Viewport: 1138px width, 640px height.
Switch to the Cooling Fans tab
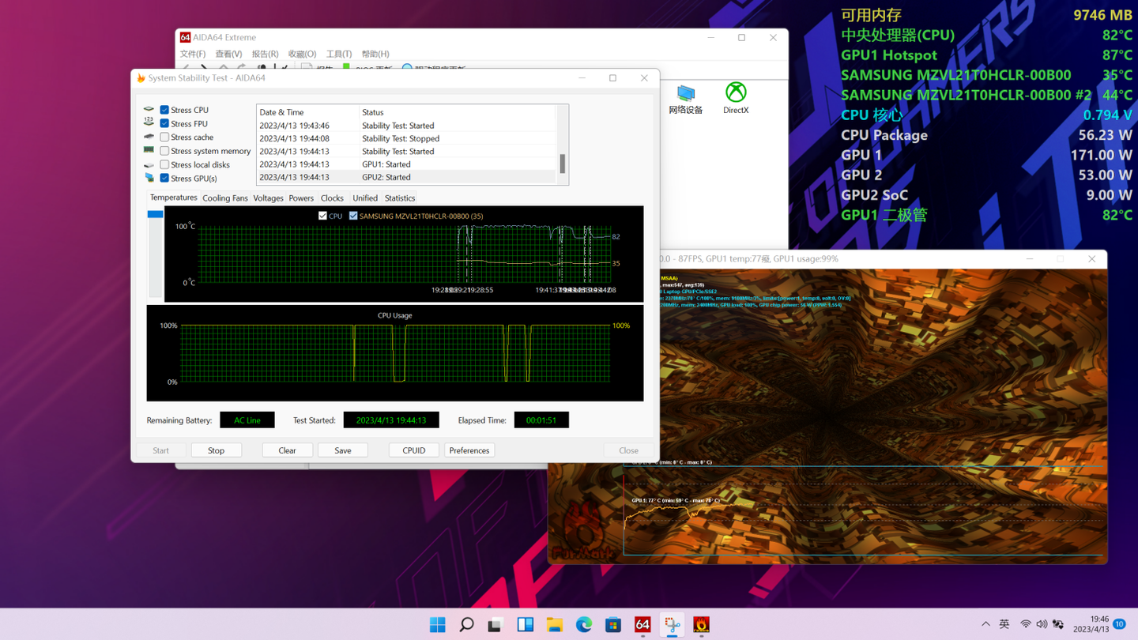pyautogui.click(x=225, y=198)
